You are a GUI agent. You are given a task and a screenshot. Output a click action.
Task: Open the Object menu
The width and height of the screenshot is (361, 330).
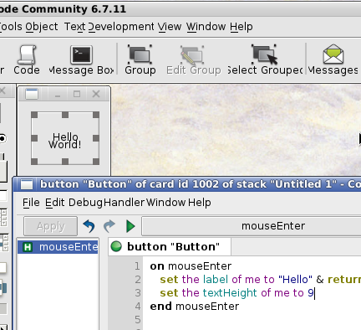pyautogui.click(x=42, y=27)
